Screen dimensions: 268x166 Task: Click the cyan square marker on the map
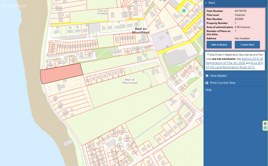[184, 11]
